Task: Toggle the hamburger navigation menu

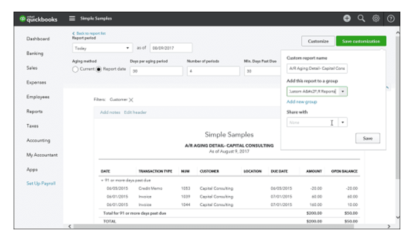Action: [x=72, y=18]
